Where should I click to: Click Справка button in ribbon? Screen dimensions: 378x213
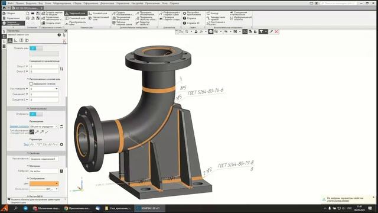coord(190,18)
